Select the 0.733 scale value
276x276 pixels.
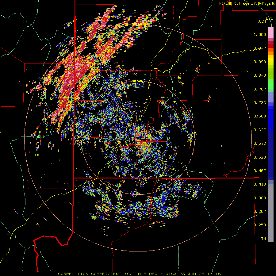pos(260,103)
